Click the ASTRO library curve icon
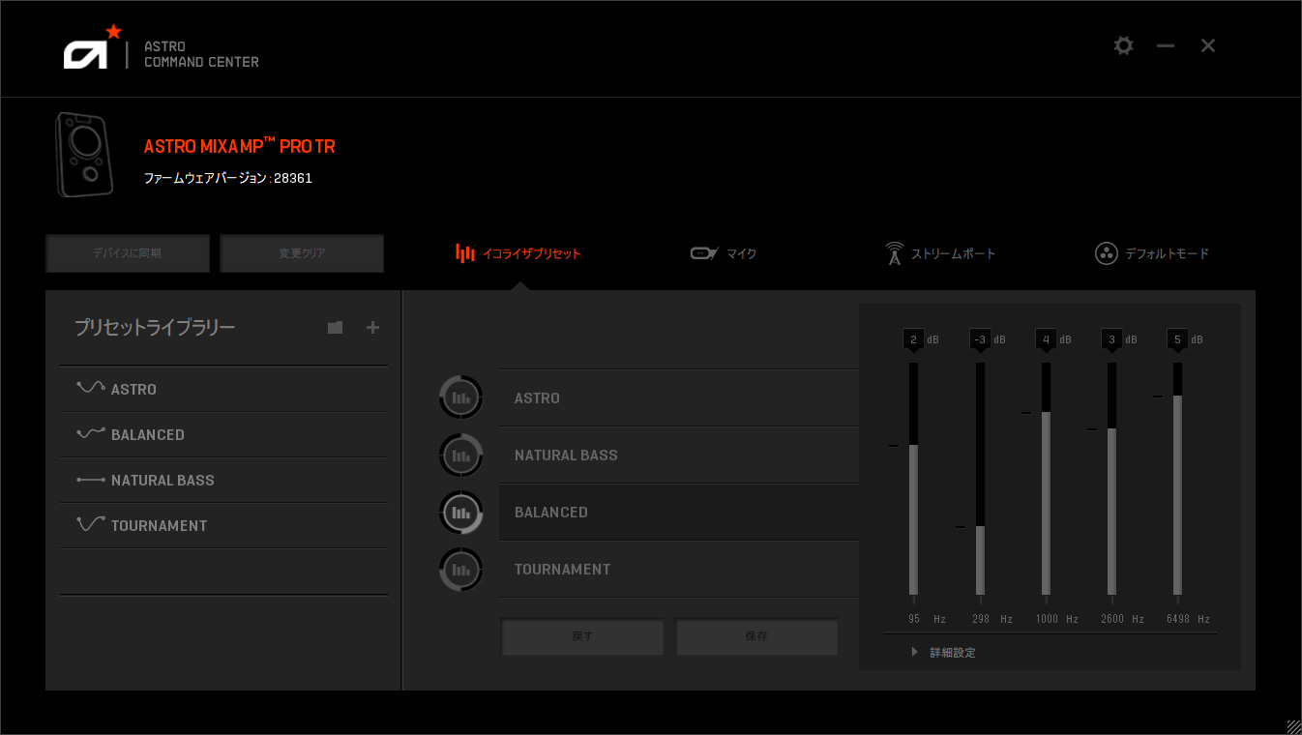 pyautogui.click(x=90, y=388)
